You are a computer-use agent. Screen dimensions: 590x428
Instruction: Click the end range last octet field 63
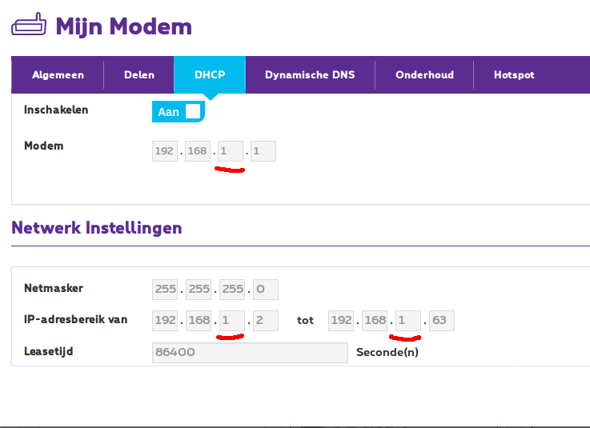coord(441,321)
